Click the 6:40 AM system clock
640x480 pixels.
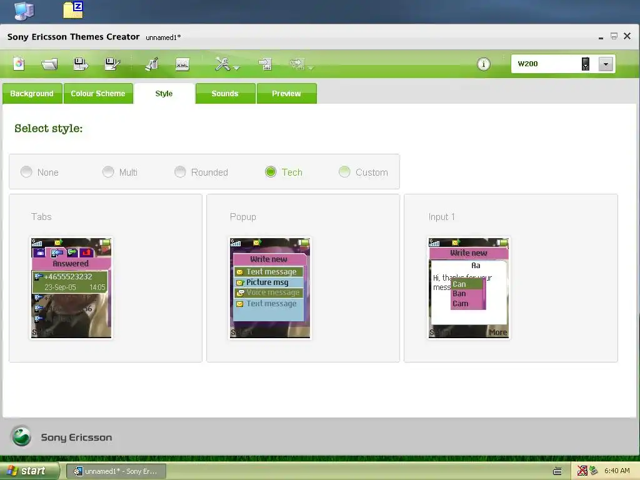tap(617, 471)
